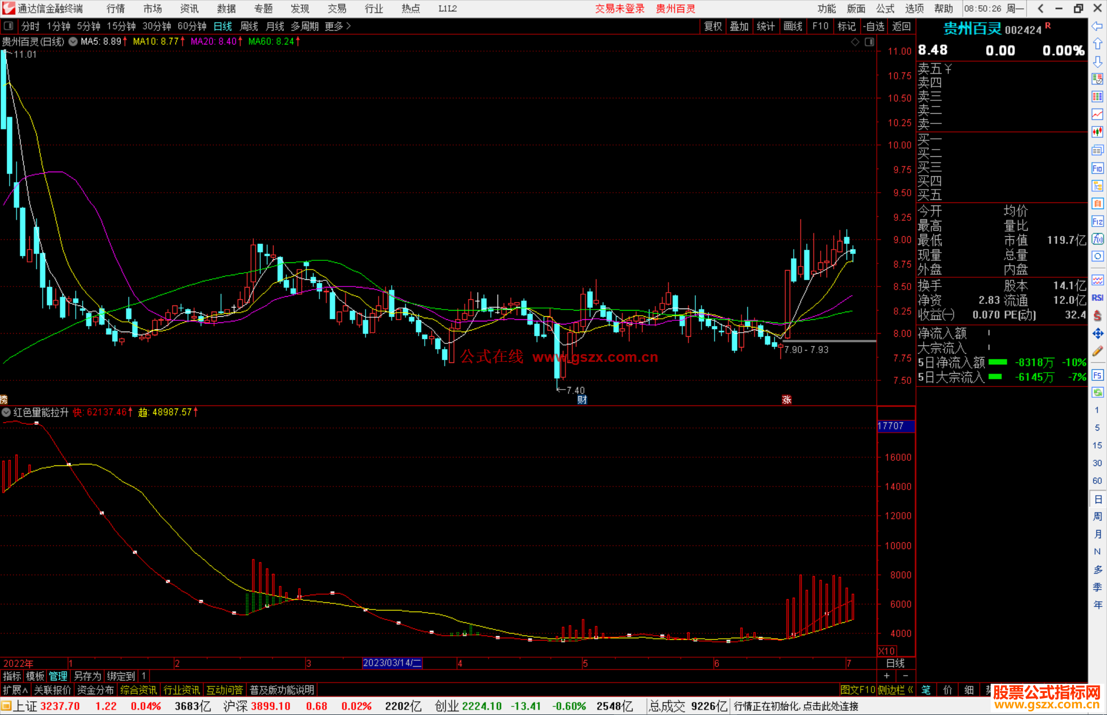Image resolution: width=1107 pixels, height=715 pixels.
Task: Collapse the 侧边栏 sidebar
Action: [895, 690]
